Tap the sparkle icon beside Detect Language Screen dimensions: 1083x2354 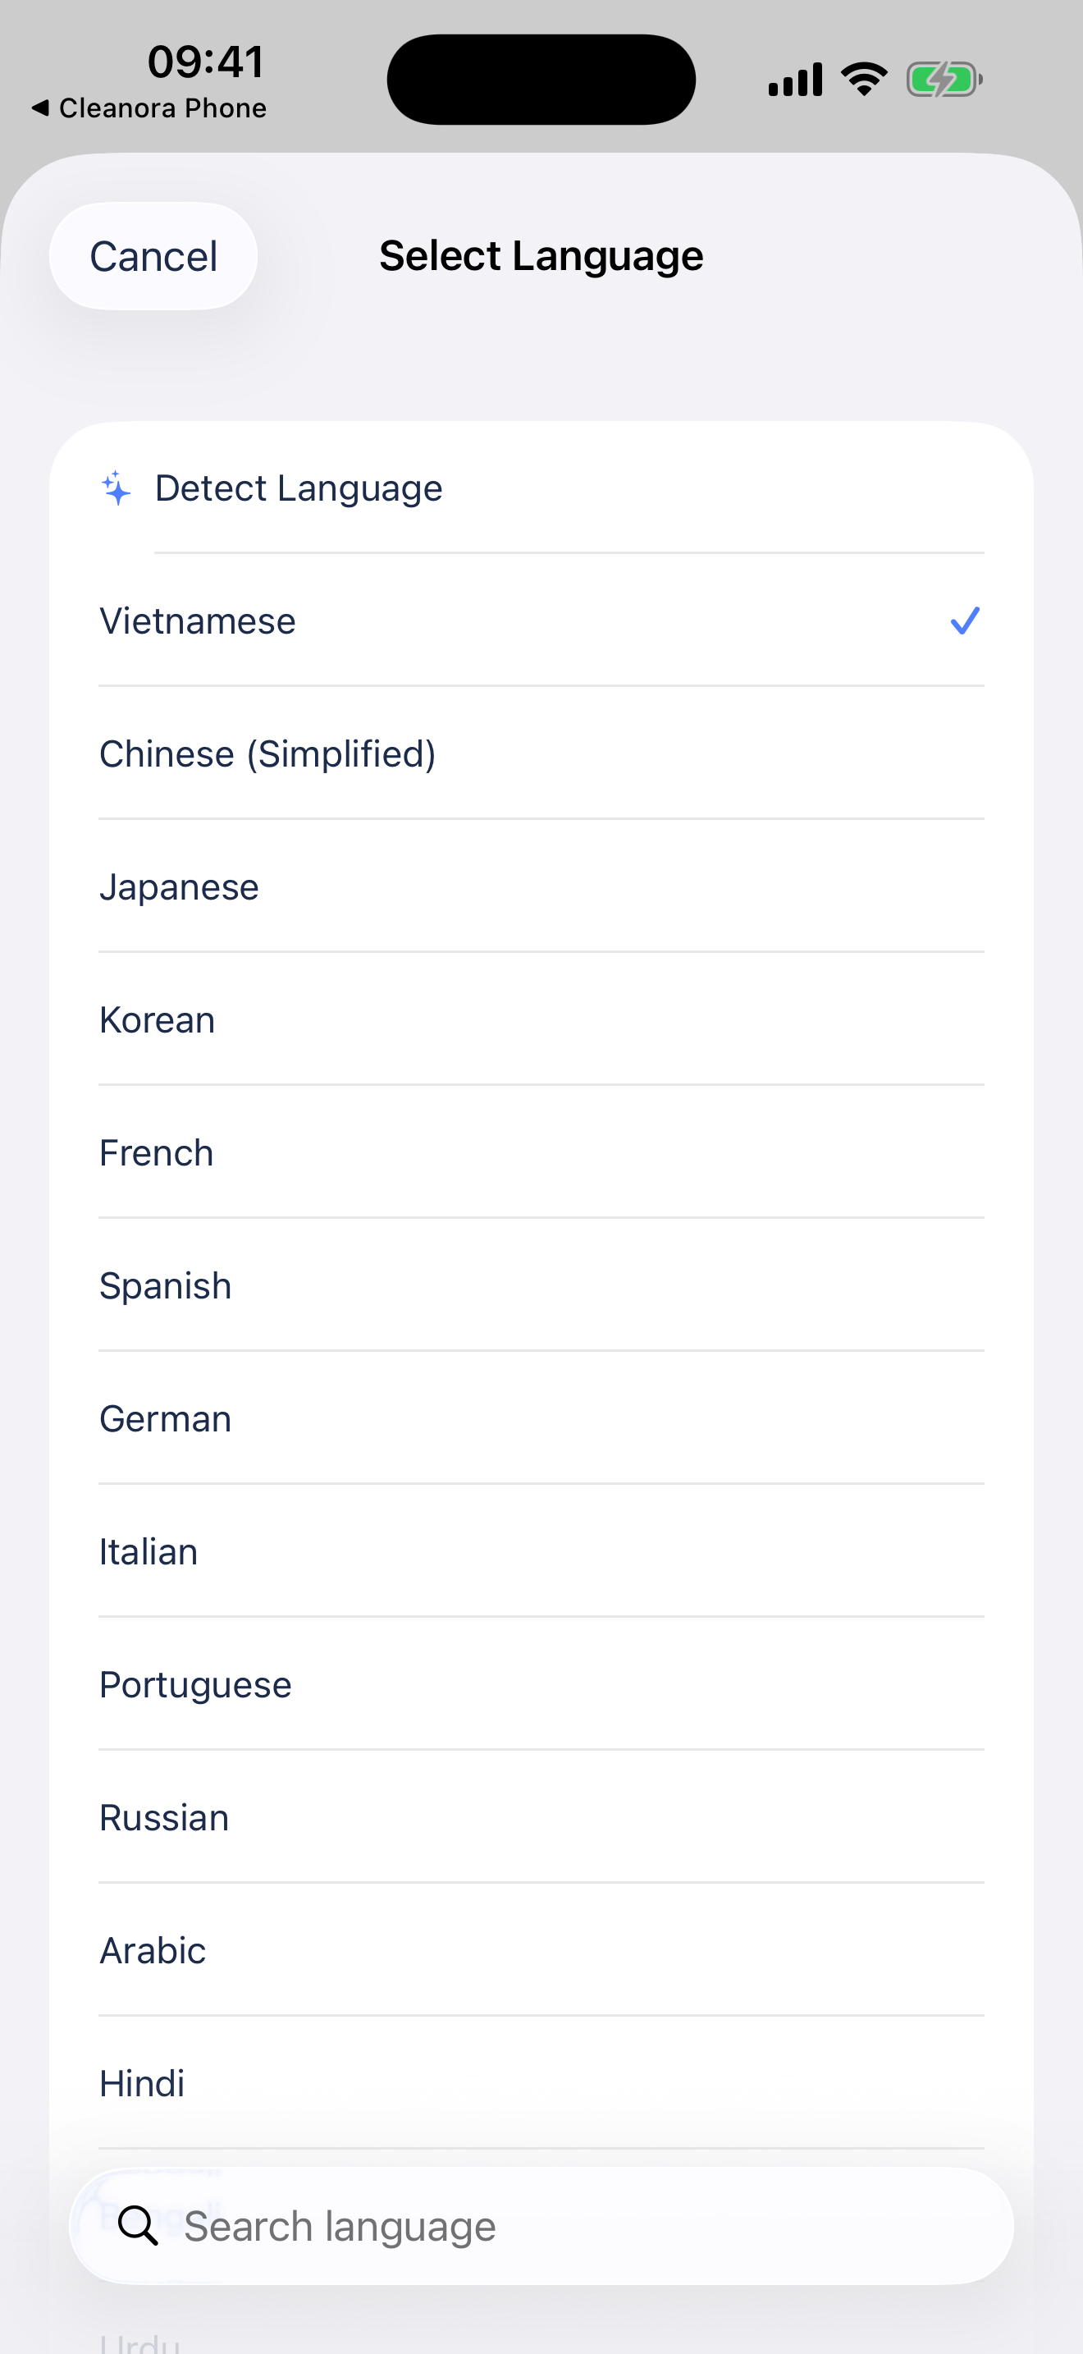(x=116, y=488)
